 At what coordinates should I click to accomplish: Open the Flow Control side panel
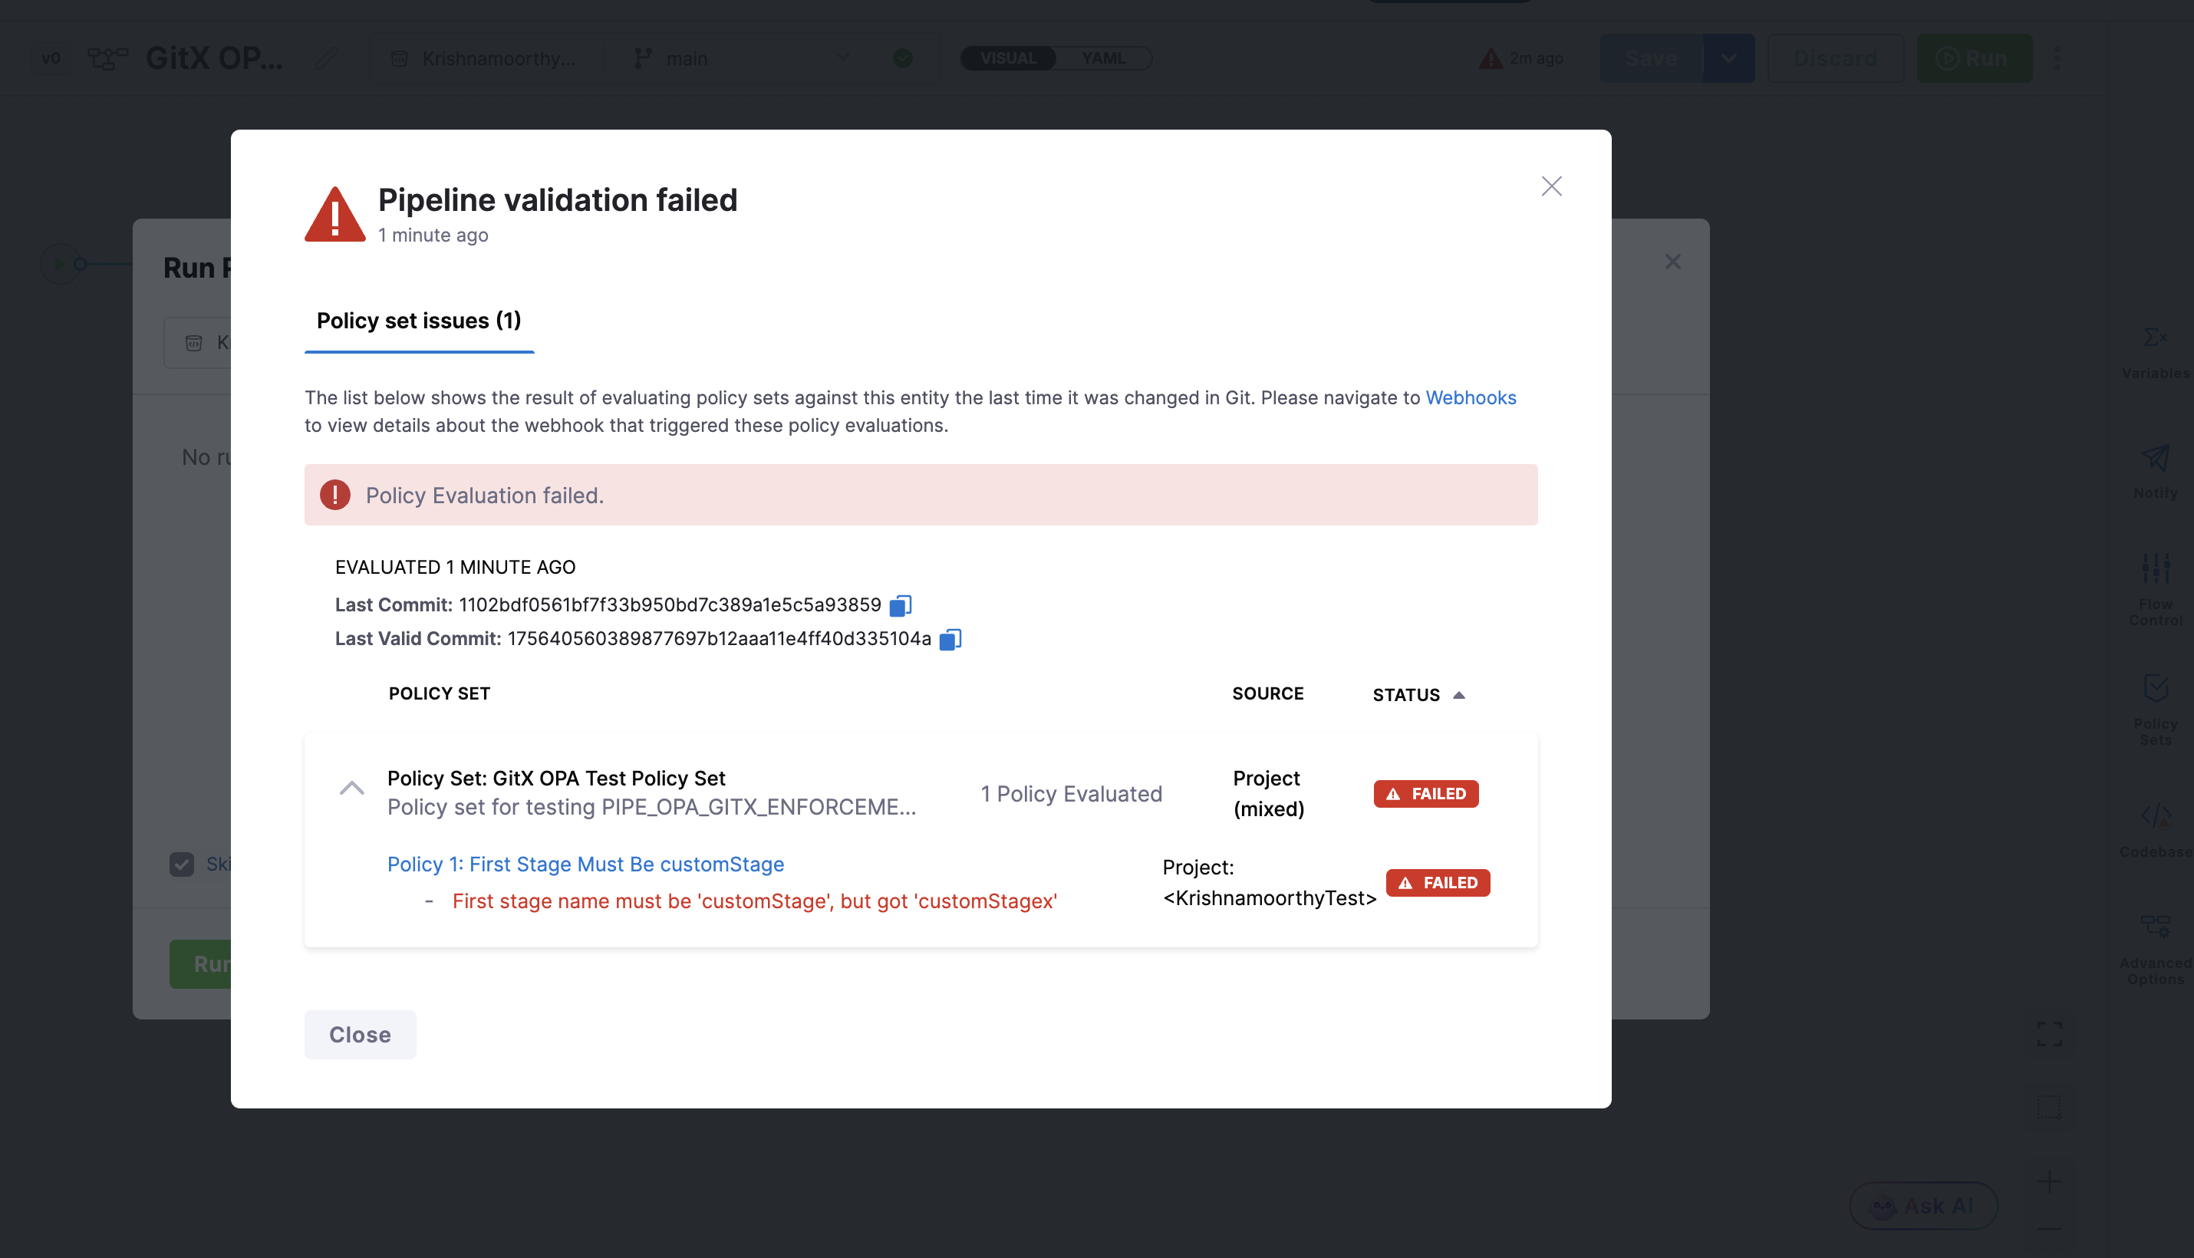pyautogui.click(x=2155, y=589)
